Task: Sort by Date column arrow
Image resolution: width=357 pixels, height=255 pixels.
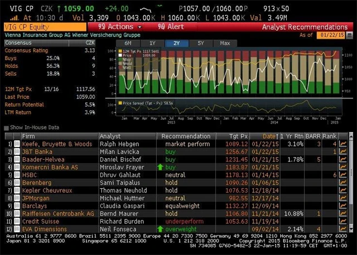Action: 277,136
